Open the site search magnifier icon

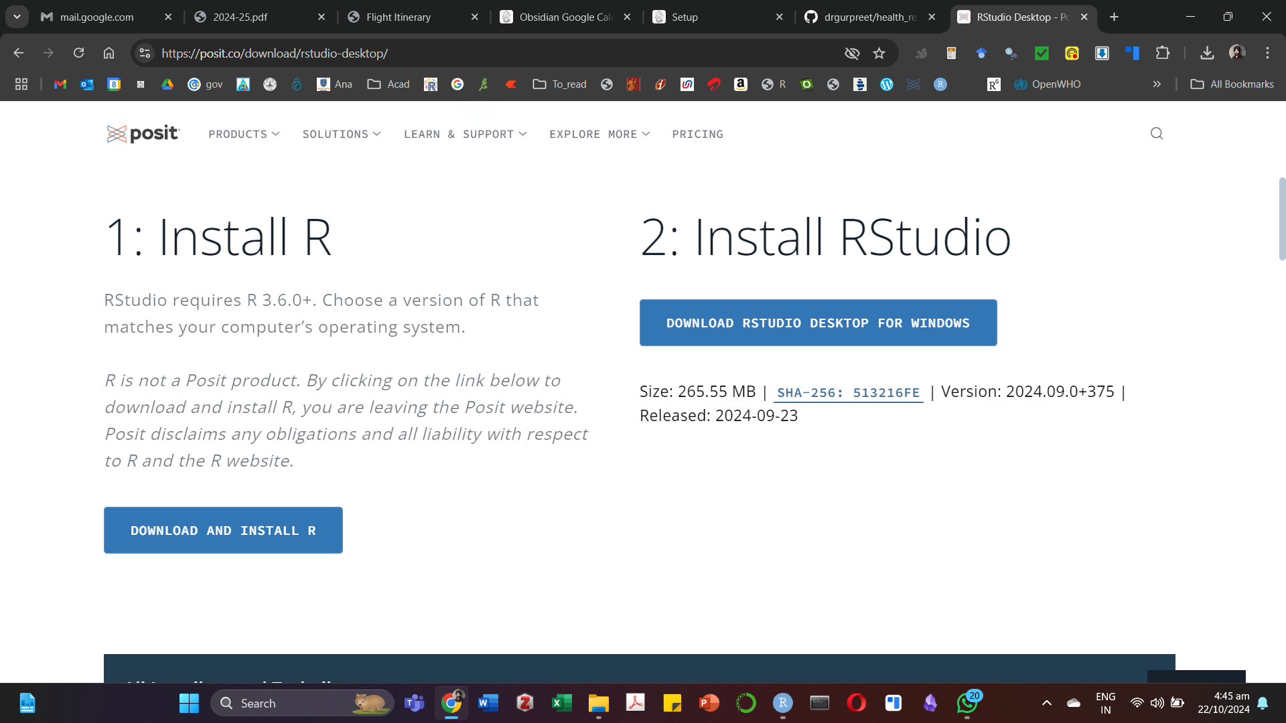pos(1156,134)
